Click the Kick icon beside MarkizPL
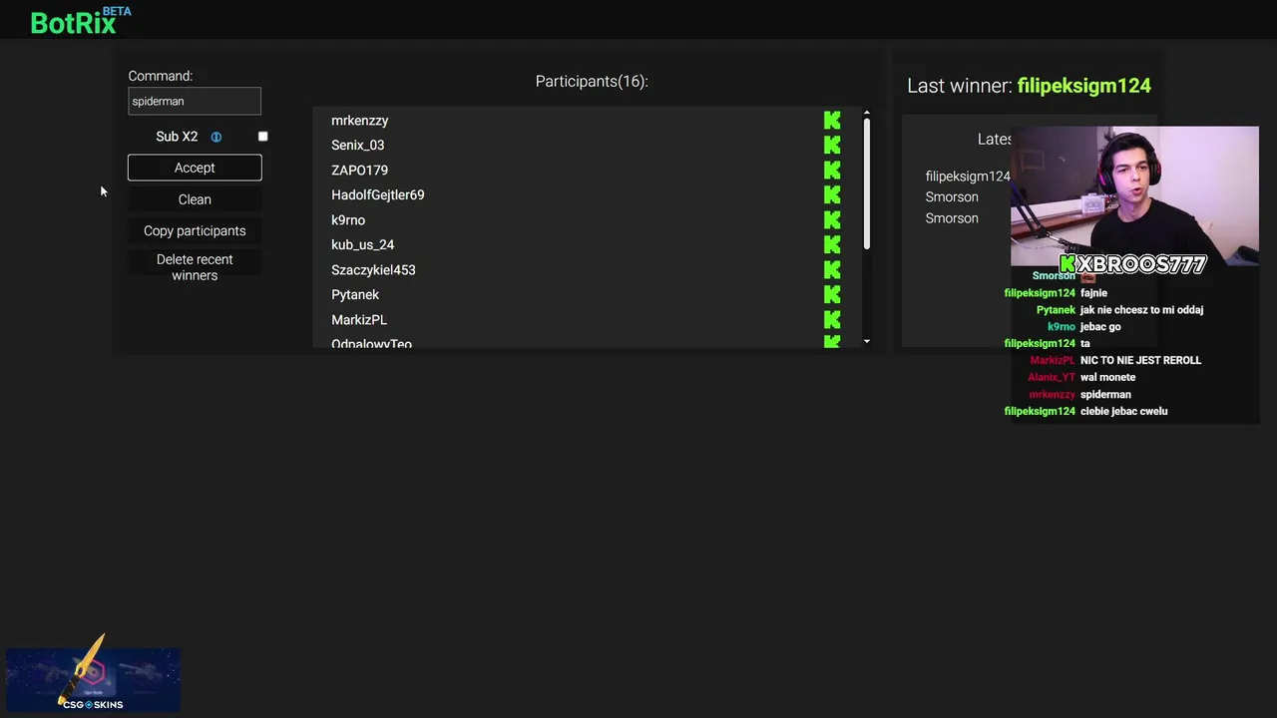 [x=832, y=320]
